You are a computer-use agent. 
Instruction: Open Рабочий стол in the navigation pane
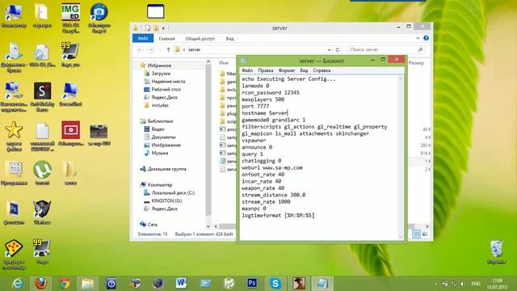[x=166, y=90]
